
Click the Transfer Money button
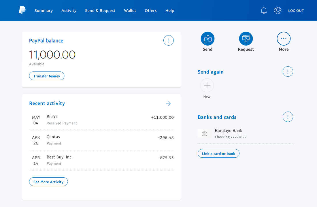click(x=47, y=76)
